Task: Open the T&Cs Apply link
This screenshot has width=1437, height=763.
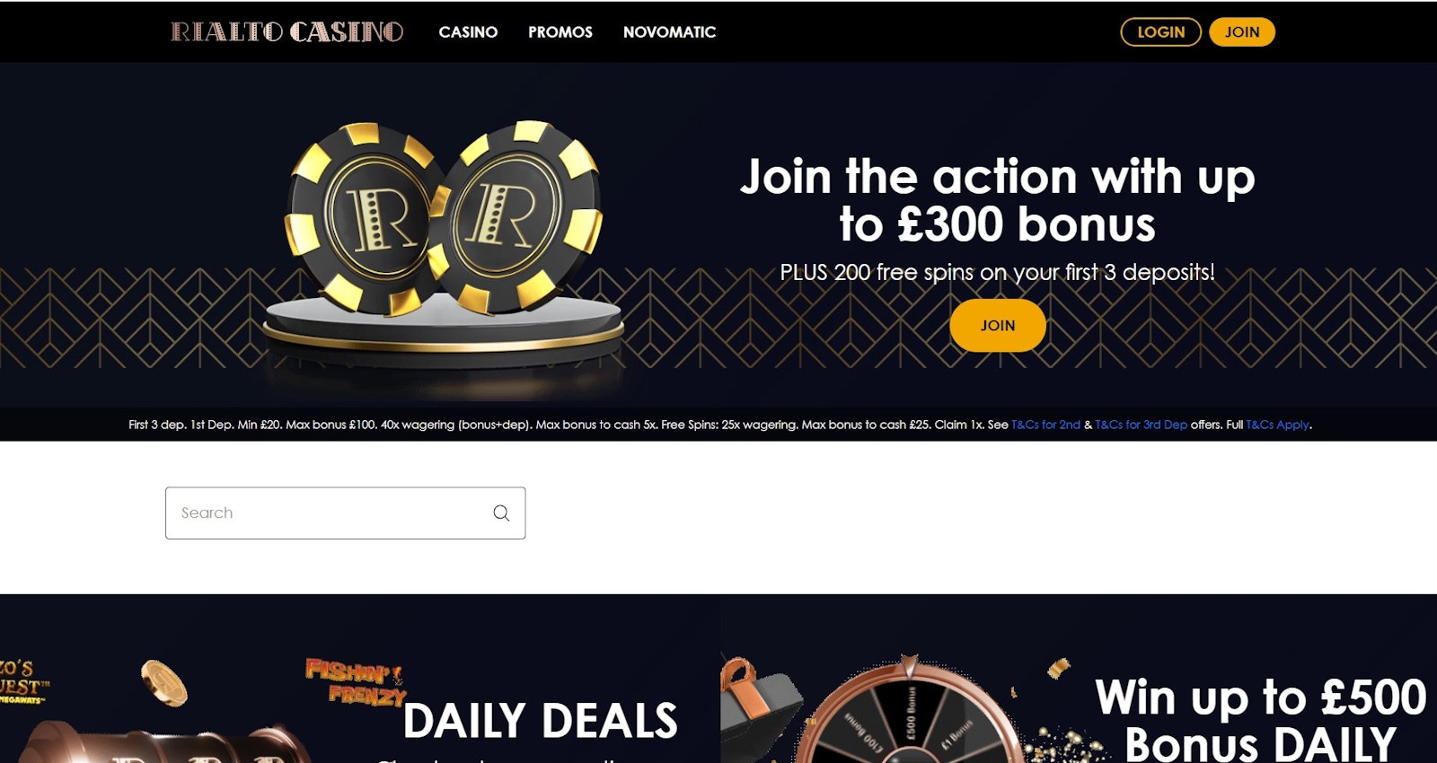Action: tap(1278, 425)
